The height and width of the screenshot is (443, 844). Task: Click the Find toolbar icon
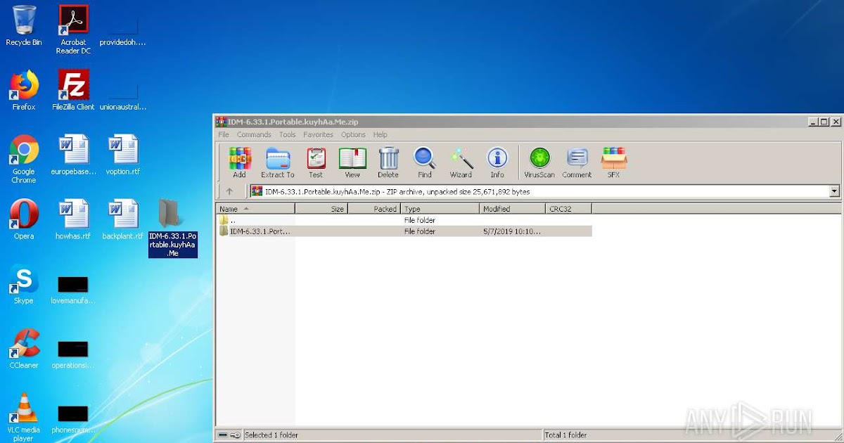point(425,162)
